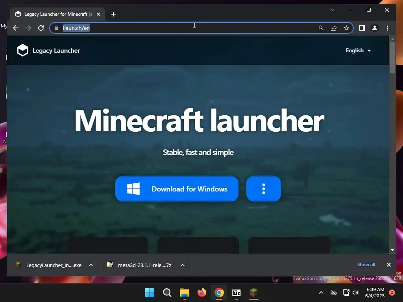Open the English language dropdown
Image resolution: width=403 pixels, height=302 pixels.
(x=358, y=51)
